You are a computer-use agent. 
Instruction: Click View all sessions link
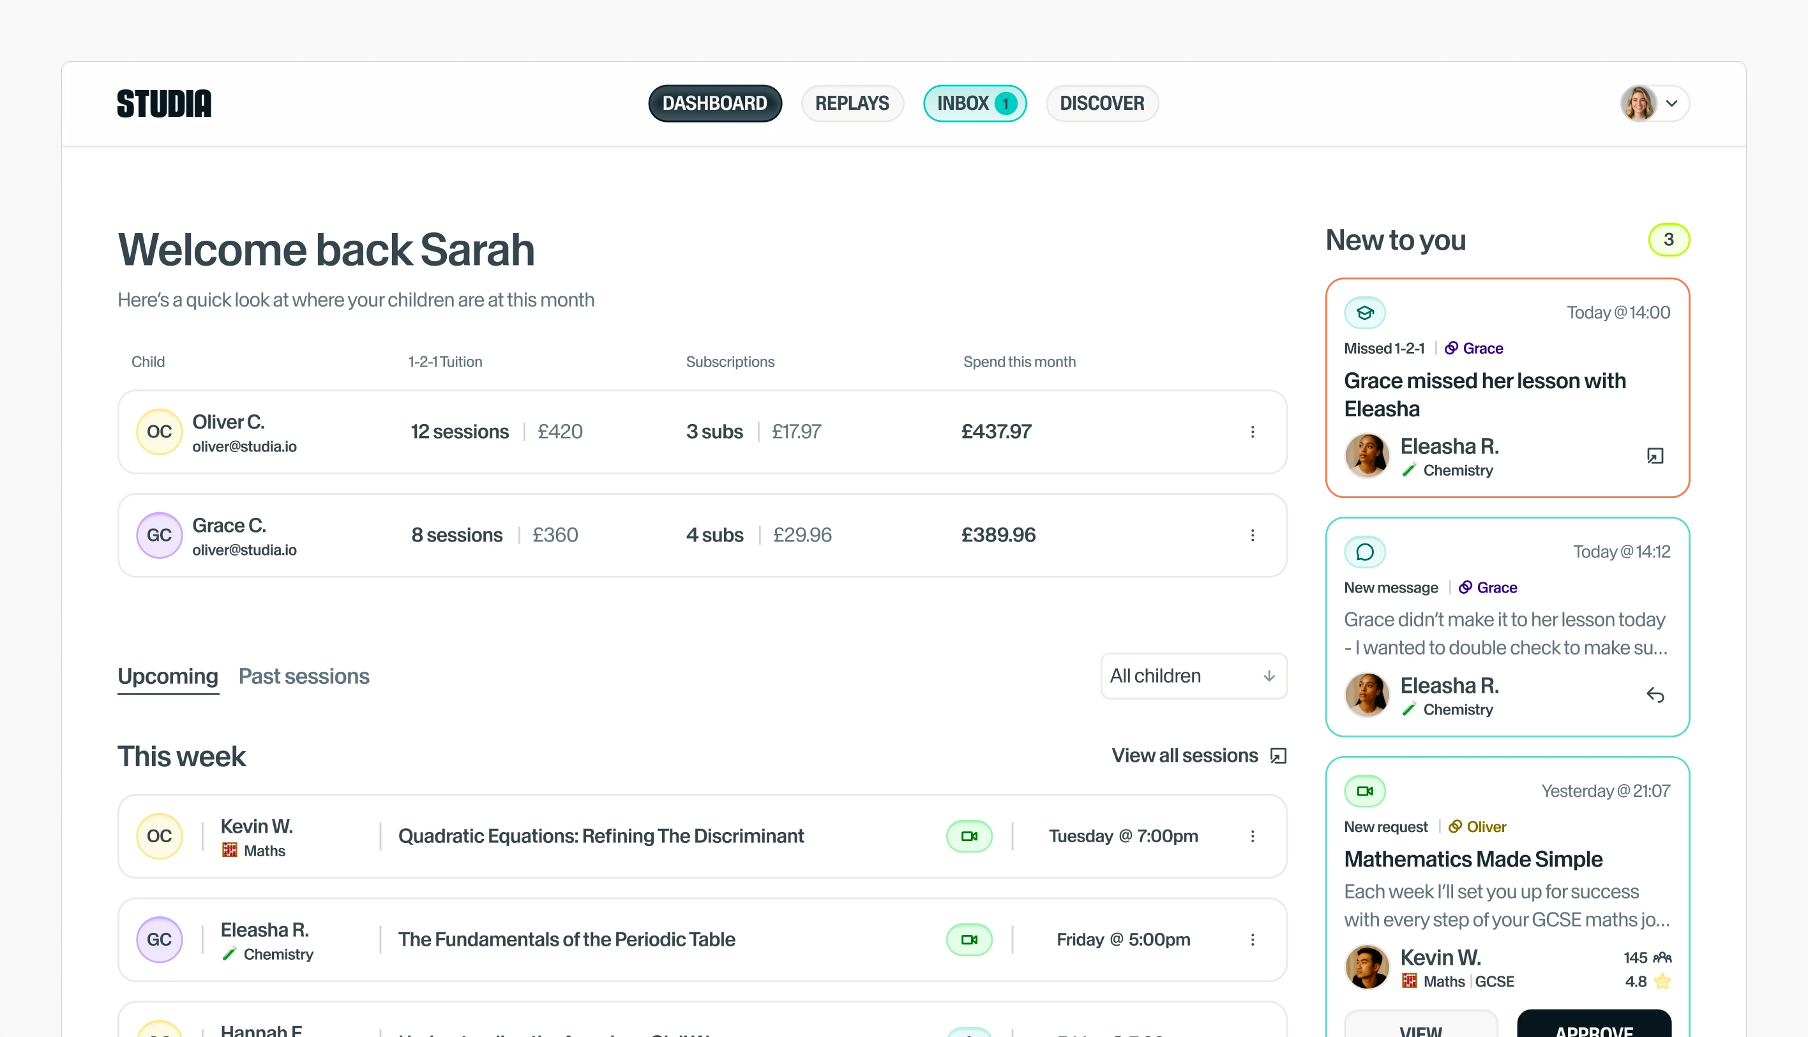[x=1198, y=755]
